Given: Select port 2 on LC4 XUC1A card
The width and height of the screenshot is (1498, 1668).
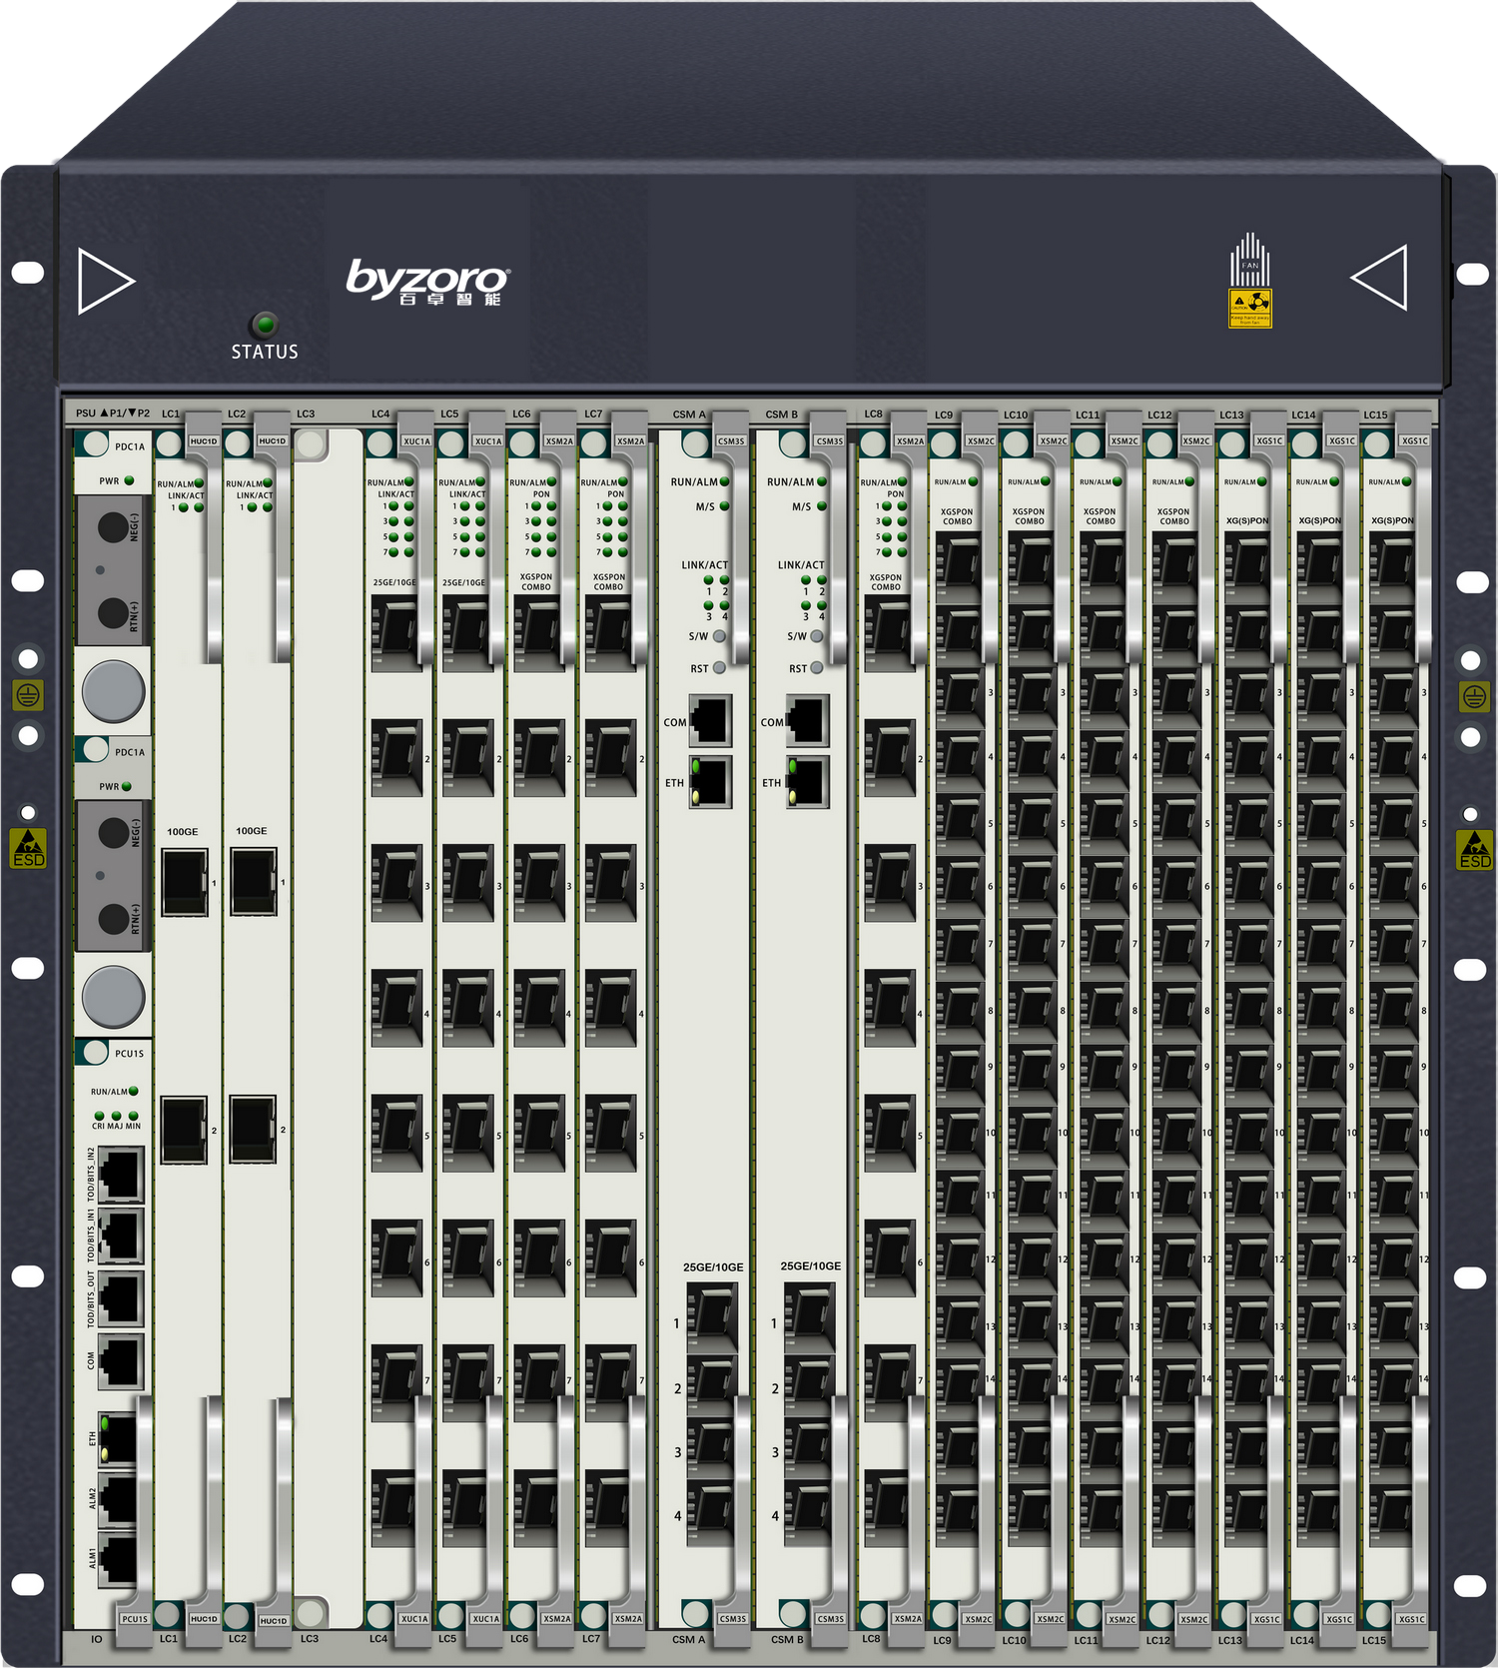Looking at the screenshot, I should [x=397, y=758].
